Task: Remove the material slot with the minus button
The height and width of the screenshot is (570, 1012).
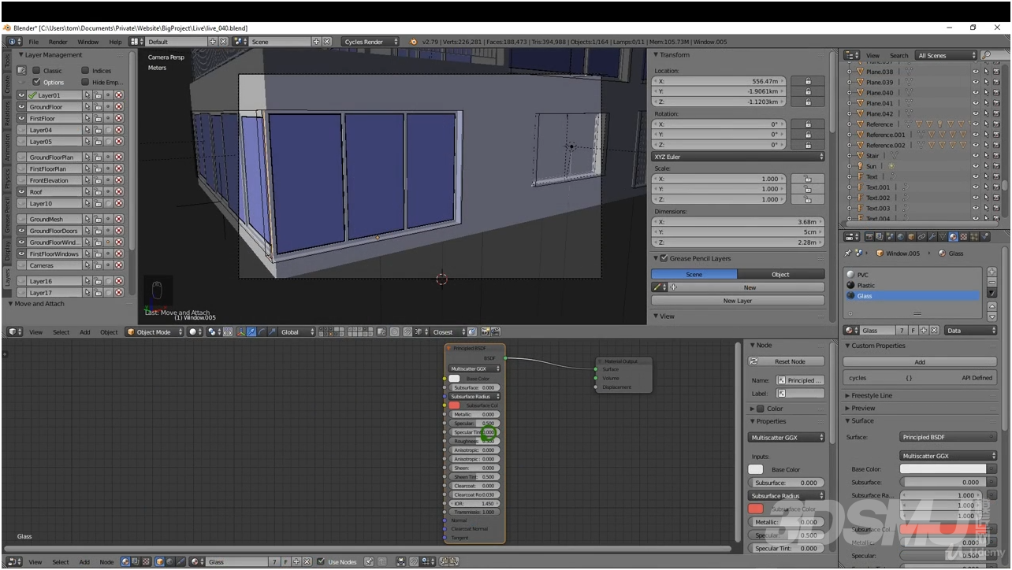Action: pyautogui.click(x=992, y=282)
